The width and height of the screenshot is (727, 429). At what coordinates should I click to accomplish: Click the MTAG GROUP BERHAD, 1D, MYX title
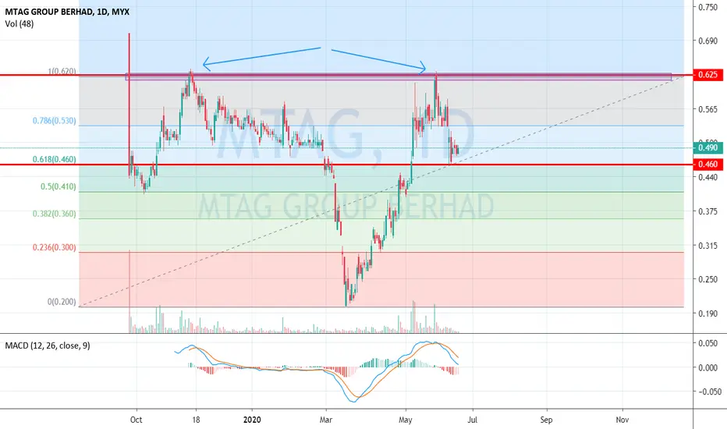point(67,12)
